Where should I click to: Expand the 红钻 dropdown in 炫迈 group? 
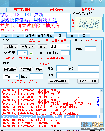[60, 47]
